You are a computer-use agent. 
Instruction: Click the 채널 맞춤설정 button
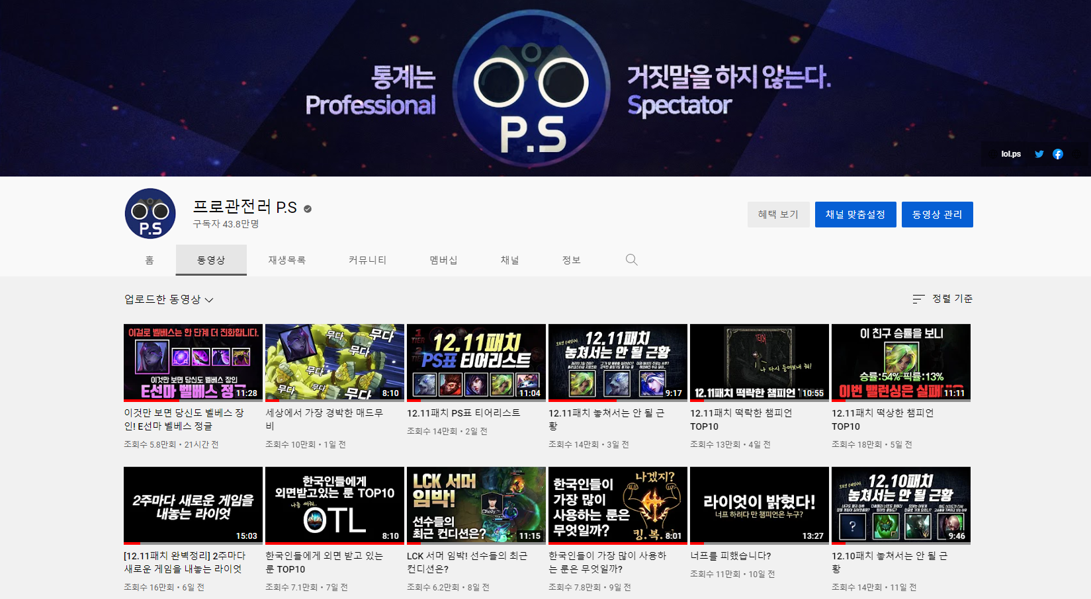(x=855, y=214)
